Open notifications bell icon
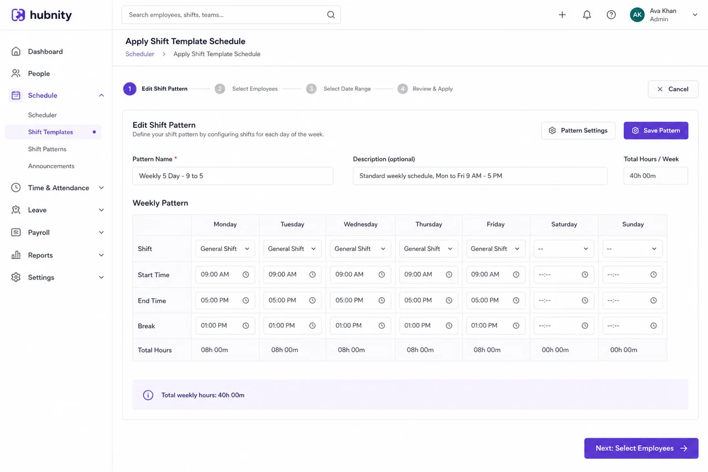 click(587, 15)
